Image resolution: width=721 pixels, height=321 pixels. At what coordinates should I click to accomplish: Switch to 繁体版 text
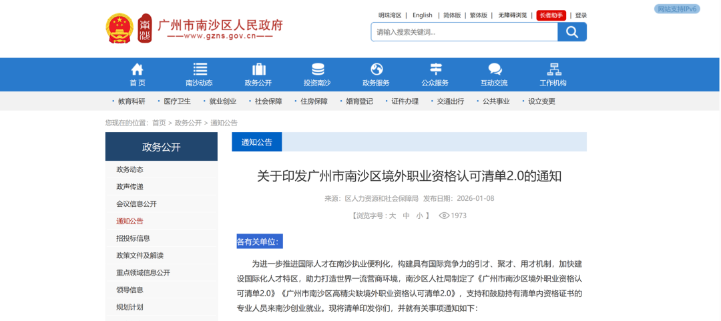(x=478, y=15)
